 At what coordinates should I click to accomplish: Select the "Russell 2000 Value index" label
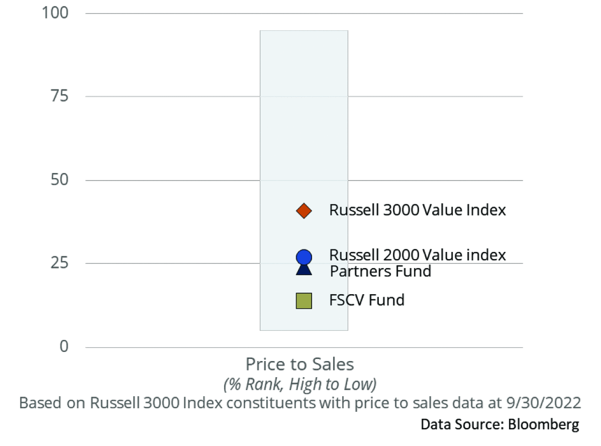click(417, 255)
